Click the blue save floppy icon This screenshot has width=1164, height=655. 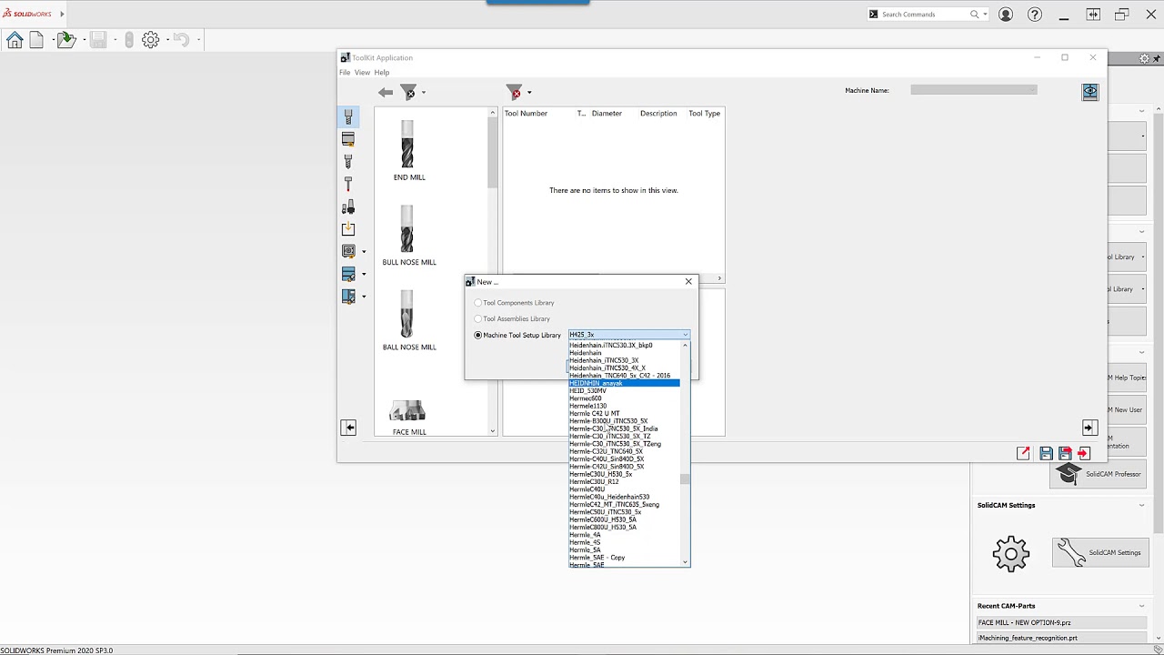click(x=1046, y=453)
